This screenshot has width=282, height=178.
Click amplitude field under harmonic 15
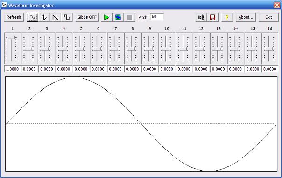tap(253, 69)
